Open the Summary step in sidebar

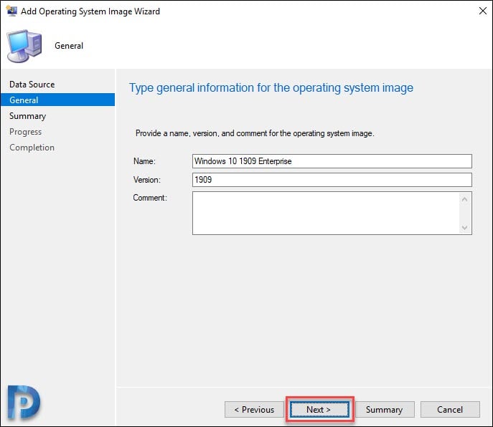coord(28,116)
